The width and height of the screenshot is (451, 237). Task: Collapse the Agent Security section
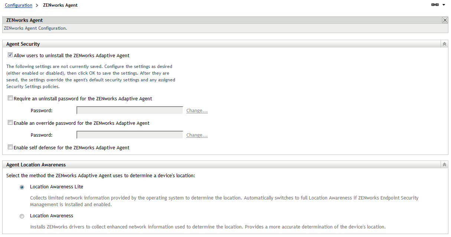pos(444,44)
